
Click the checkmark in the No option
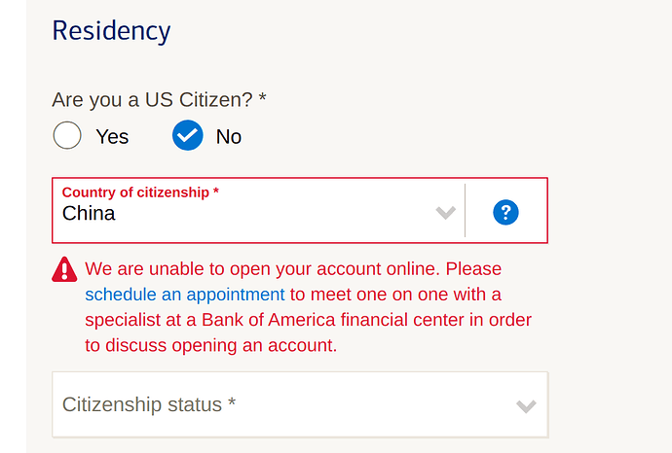click(x=188, y=135)
